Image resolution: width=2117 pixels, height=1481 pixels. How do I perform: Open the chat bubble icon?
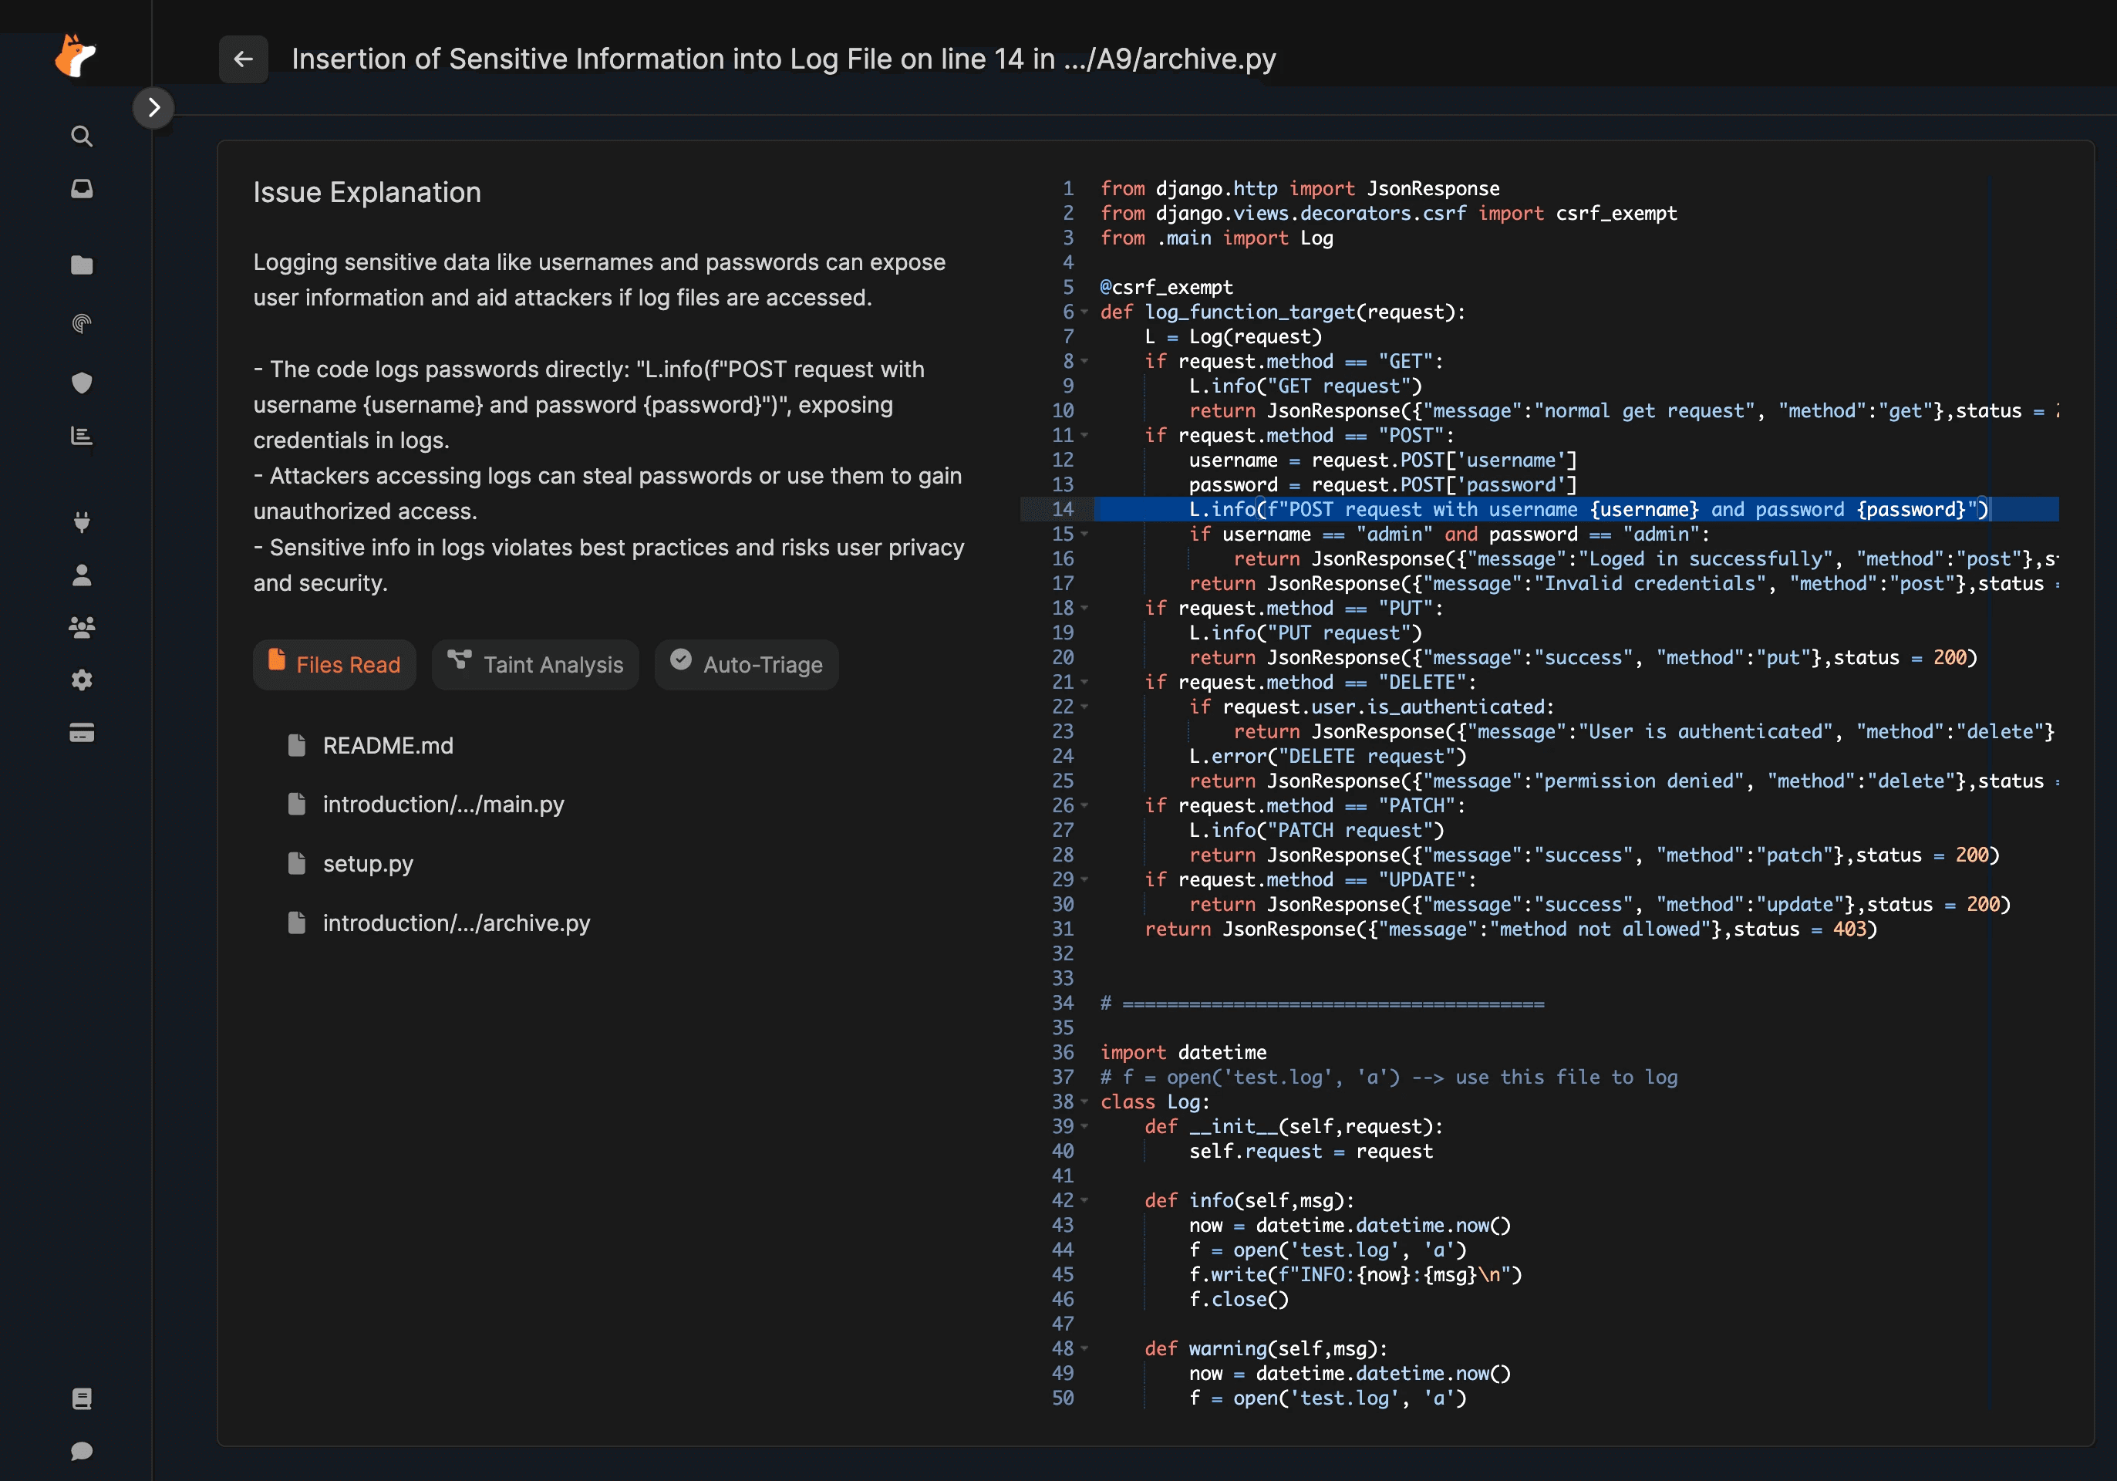[x=81, y=1451]
